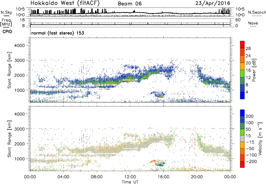Image resolution: width=266 pixels, height=184 pixels.
Task: Select the "Freq. [MHz]" axis label
Action: coord(6,23)
